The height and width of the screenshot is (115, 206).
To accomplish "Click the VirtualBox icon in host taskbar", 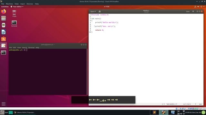I will [164, 112].
